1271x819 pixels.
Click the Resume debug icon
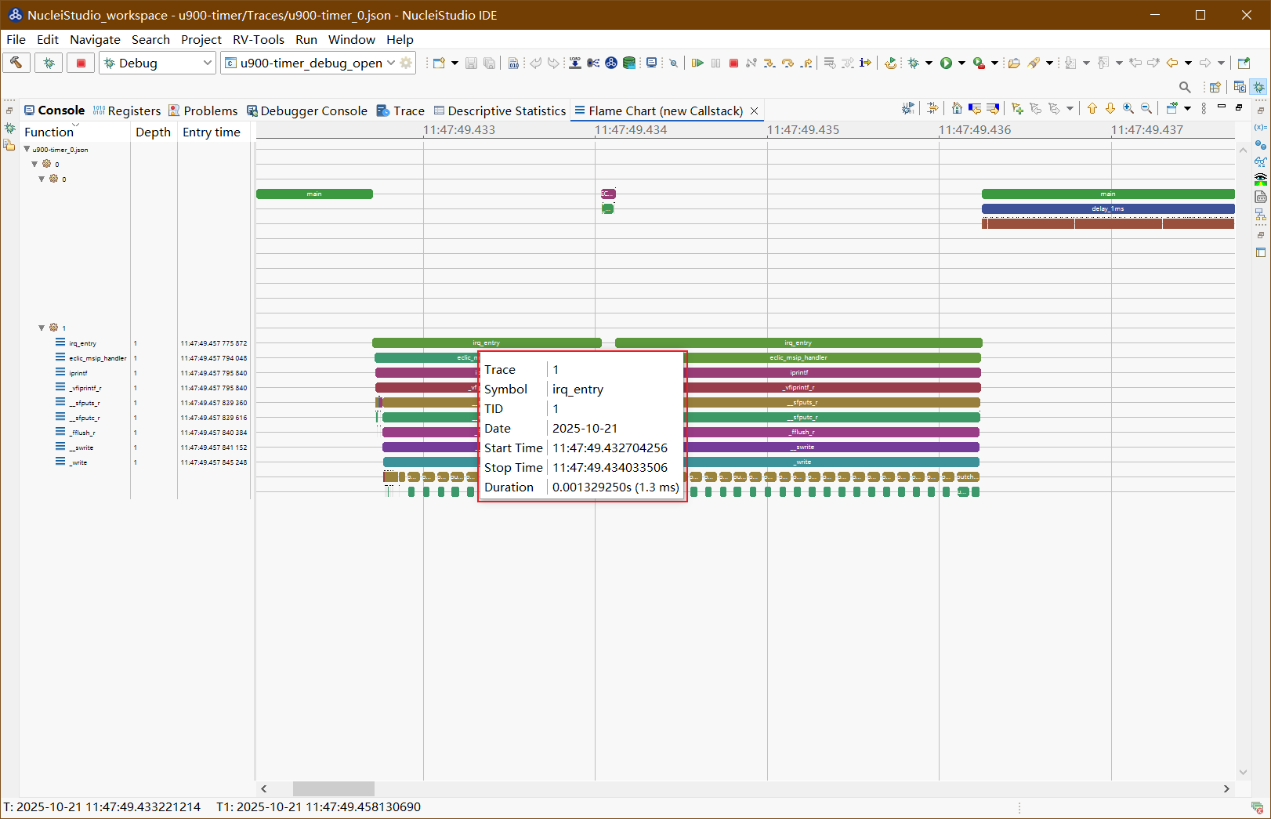pyautogui.click(x=697, y=63)
